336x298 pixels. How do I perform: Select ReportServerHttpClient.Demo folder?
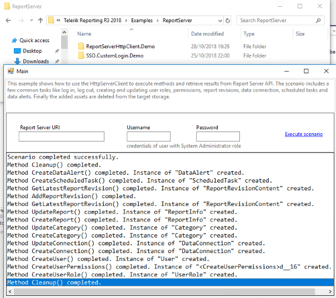tap(120, 47)
